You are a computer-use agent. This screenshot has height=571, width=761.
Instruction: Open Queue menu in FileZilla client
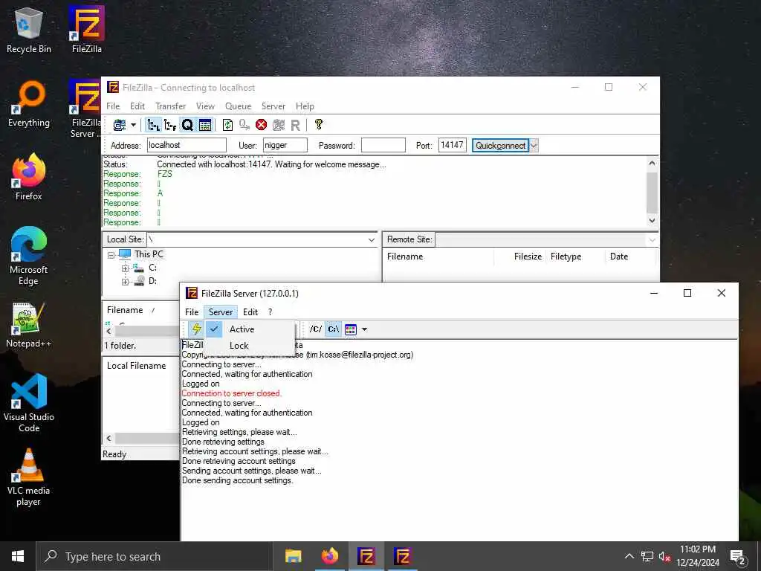coord(239,106)
